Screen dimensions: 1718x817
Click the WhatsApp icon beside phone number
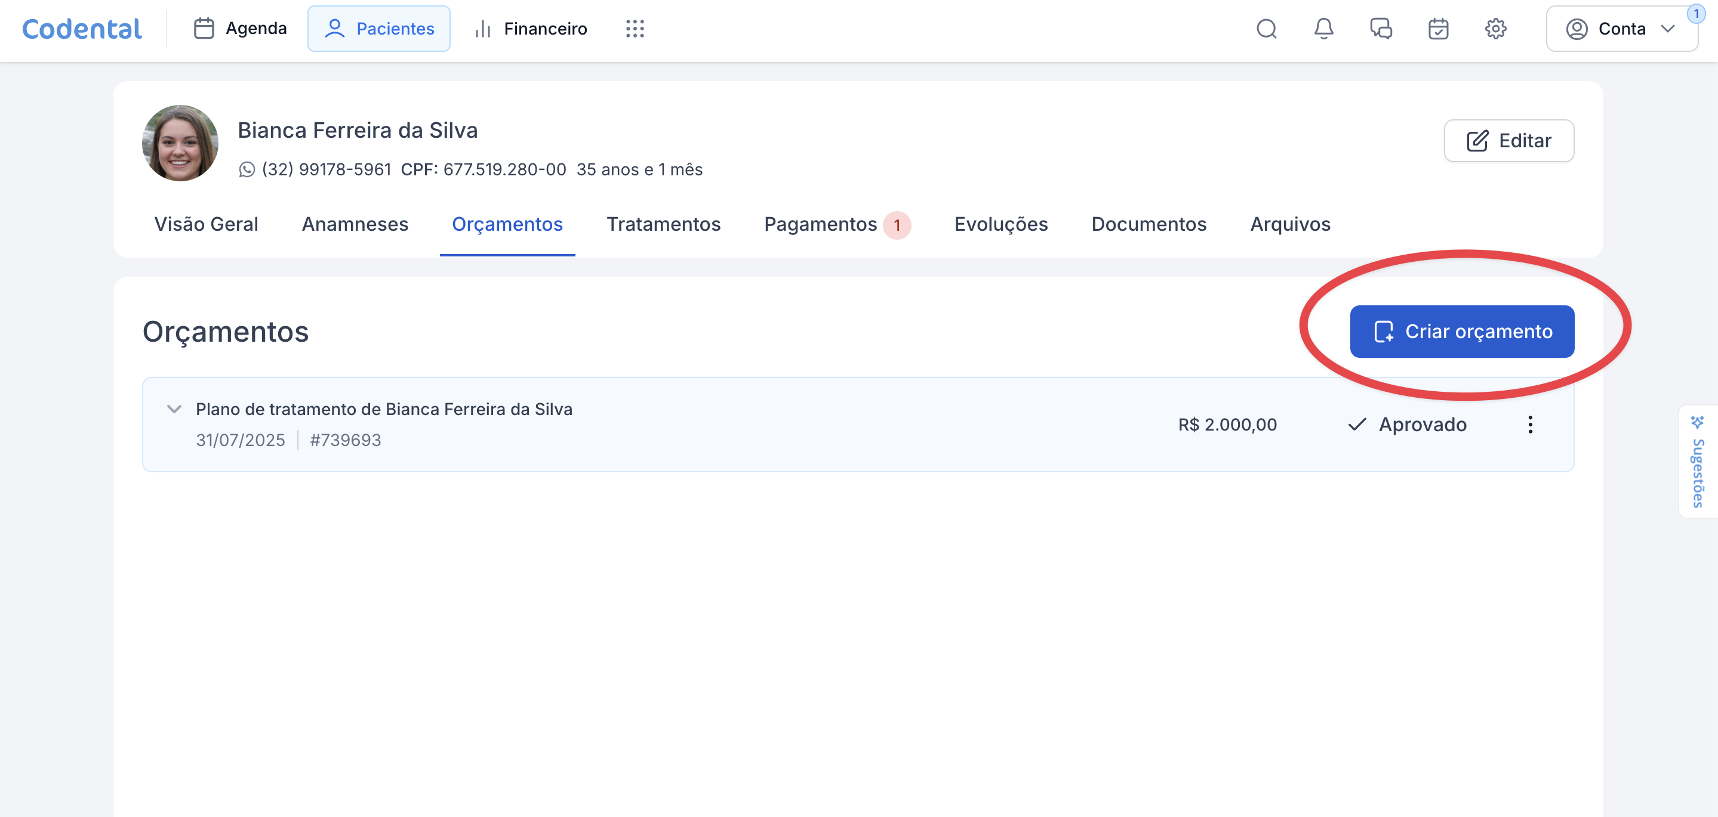247,170
